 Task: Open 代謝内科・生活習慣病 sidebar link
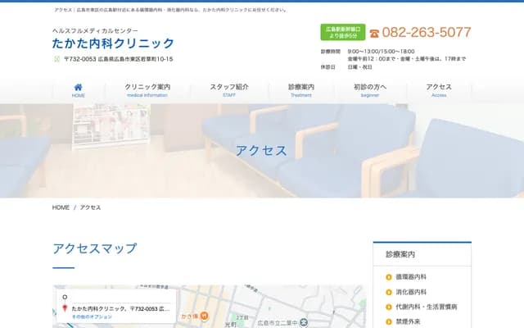click(x=427, y=307)
